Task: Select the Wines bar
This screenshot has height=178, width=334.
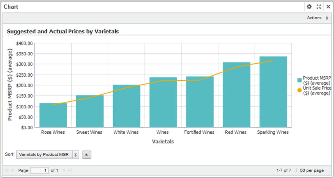Action: tap(163, 103)
